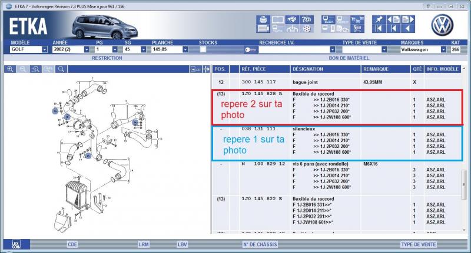Click the multiple shopping carts icon
The image size is (471, 253).
357,20
